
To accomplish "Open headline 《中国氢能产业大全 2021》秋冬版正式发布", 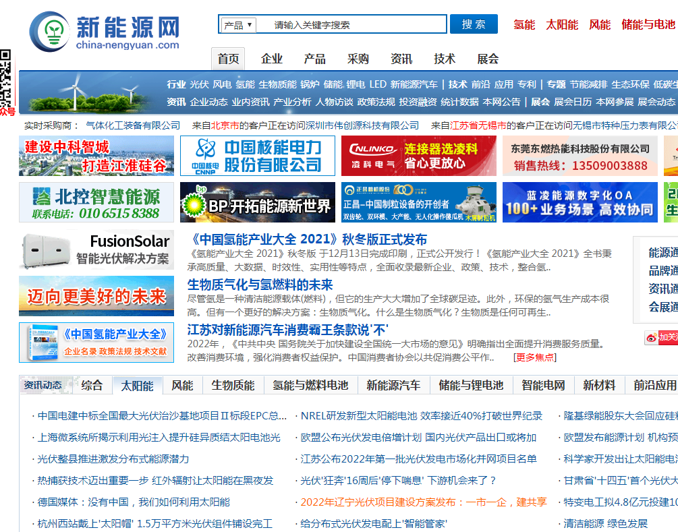I will click(308, 239).
